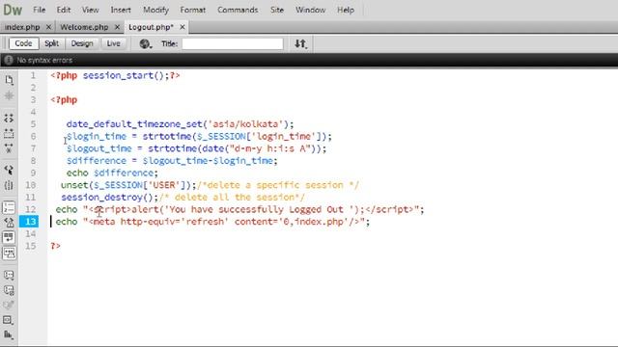The height and width of the screenshot is (347, 618).
Task: Enable Live view
Action: pyautogui.click(x=114, y=43)
